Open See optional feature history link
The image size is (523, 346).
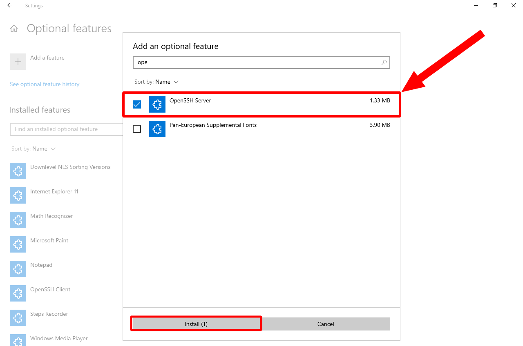tap(45, 84)
